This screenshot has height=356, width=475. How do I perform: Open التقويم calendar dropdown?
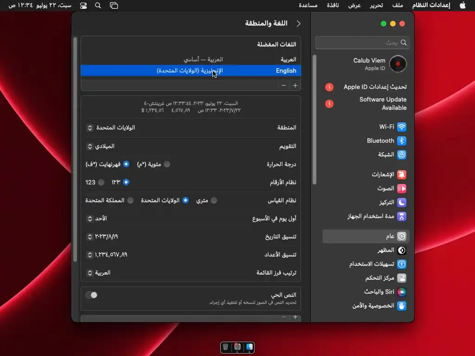[101, 146]
